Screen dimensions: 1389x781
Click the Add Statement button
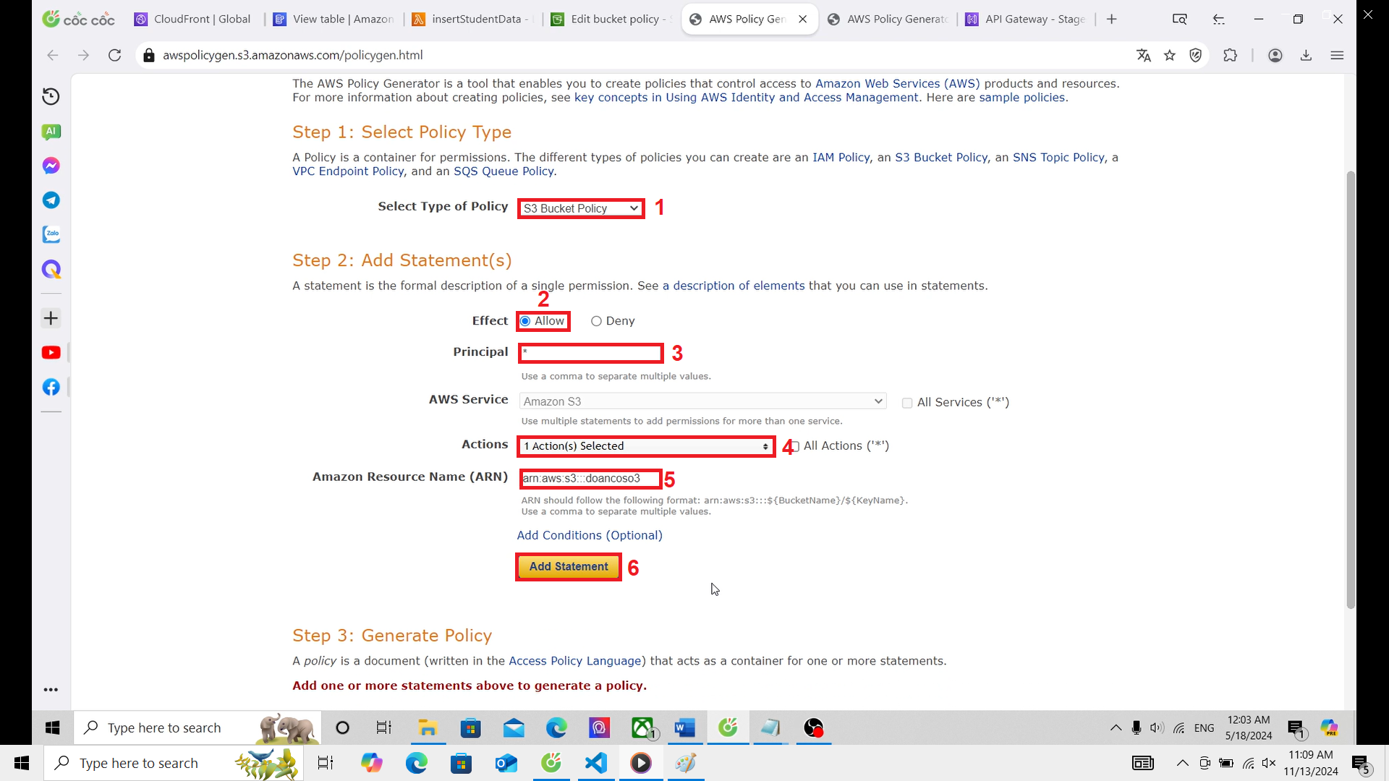(568, 566)
